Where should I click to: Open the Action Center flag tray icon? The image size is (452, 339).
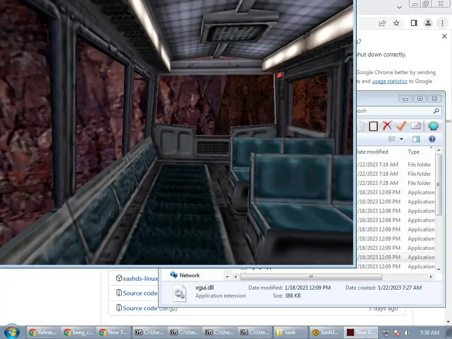pyautogui.click(x=397, y=333)
